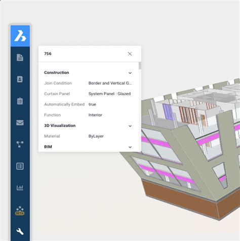Open the BETA feature icon
Image resolution: width=240 pixels, height=241 pixels.
tap(20, 211)
